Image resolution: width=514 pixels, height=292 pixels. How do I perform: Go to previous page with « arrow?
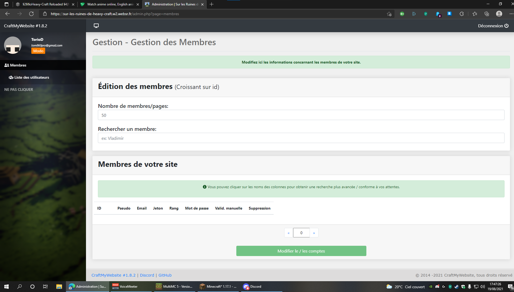(288, 233)
